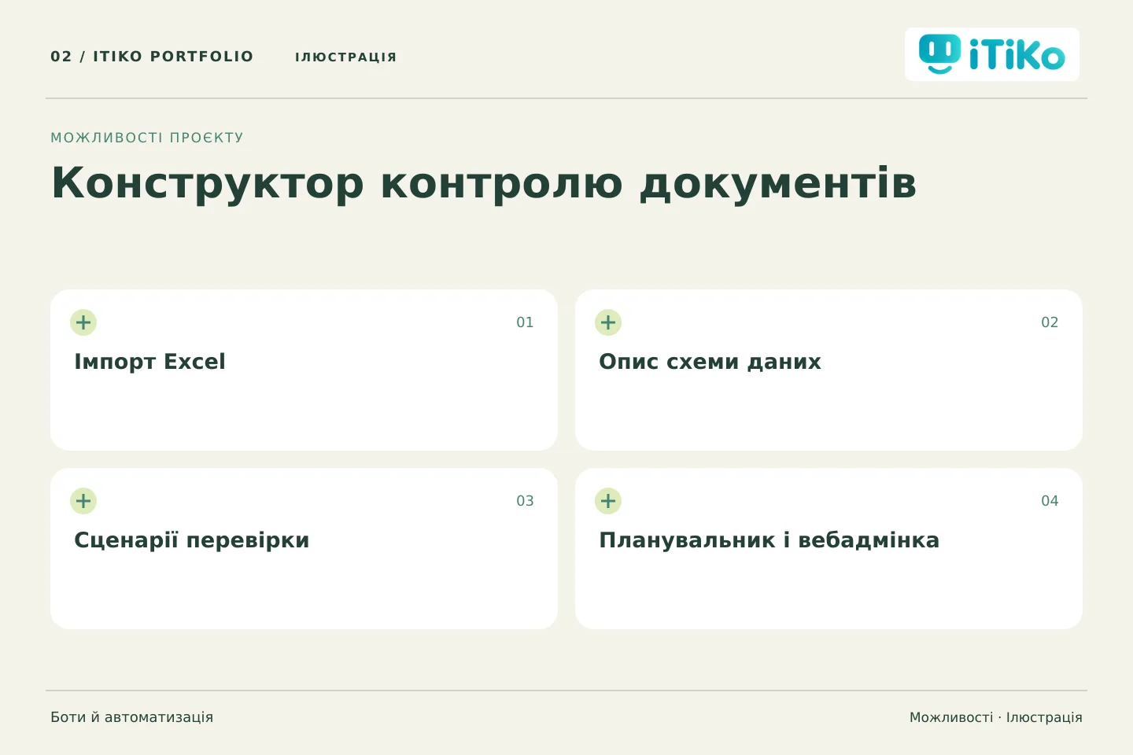Click the plus icon on the Планувальник і вебадмінка card

pos(608,501)
